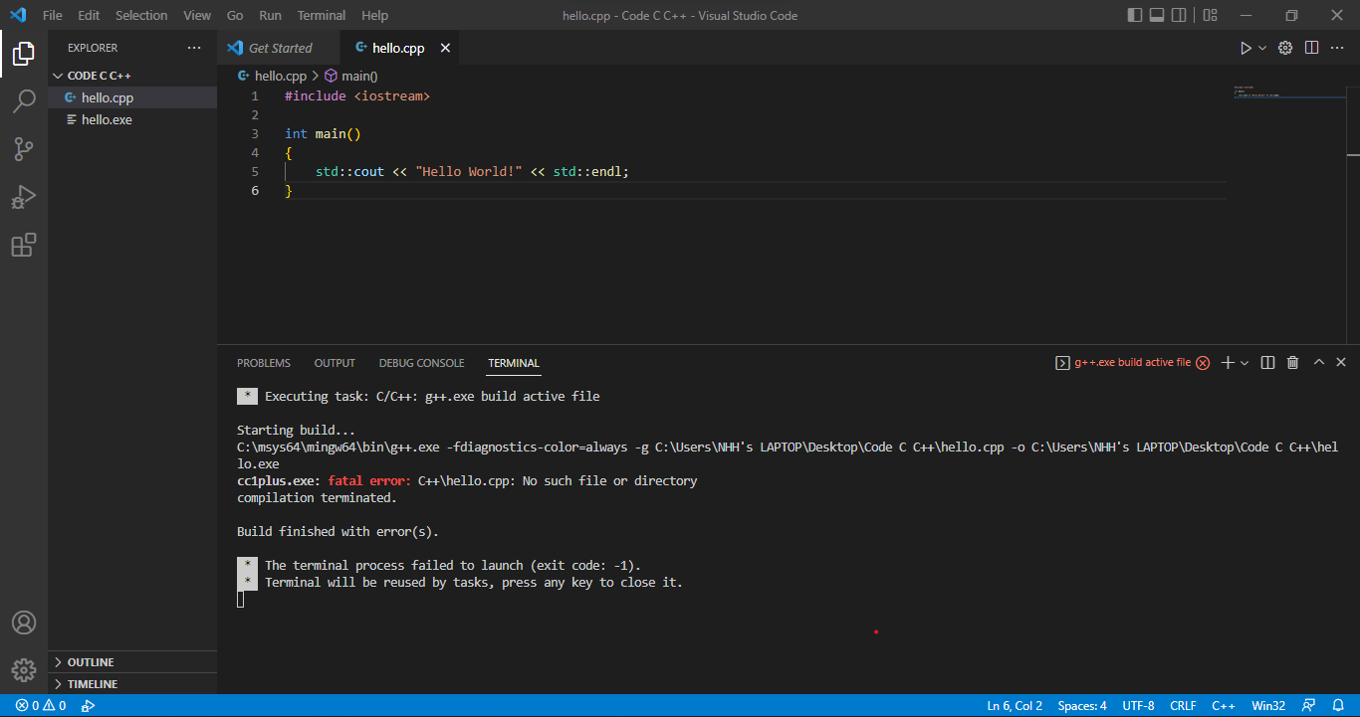Switch to the Get Started tab
The width and height of the screenshot is (1360, 717).
(x=279, y=48)
